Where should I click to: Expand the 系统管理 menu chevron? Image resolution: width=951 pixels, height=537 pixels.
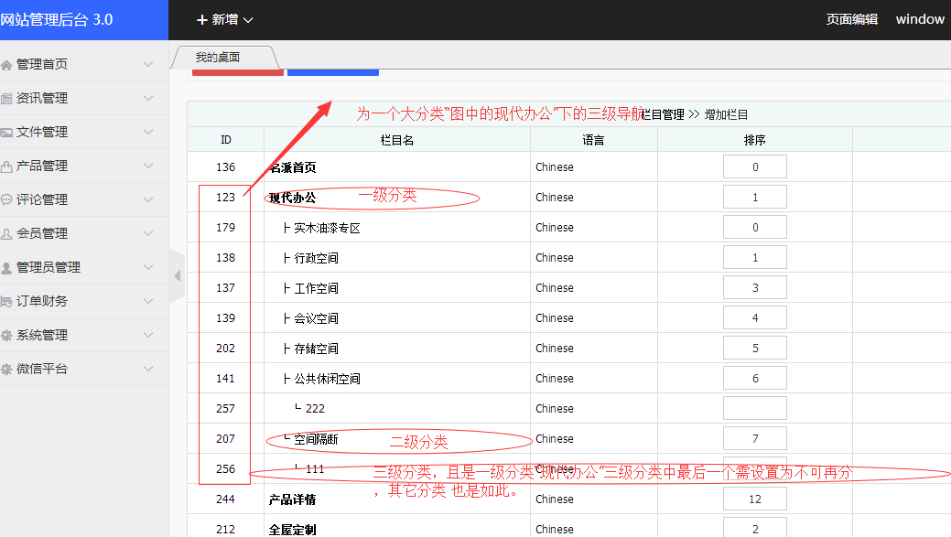pos(148,335)
